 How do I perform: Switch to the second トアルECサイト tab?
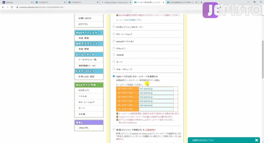coord(83,2)
